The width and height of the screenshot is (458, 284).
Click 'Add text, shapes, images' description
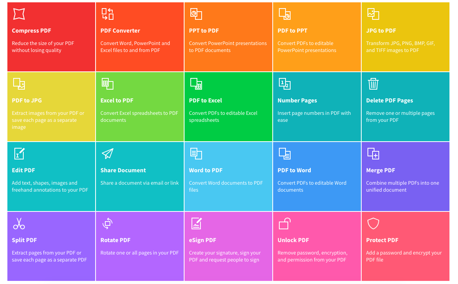[x=50, y=186]
